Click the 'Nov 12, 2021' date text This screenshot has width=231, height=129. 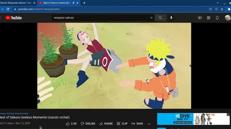[x=23, y=123]
